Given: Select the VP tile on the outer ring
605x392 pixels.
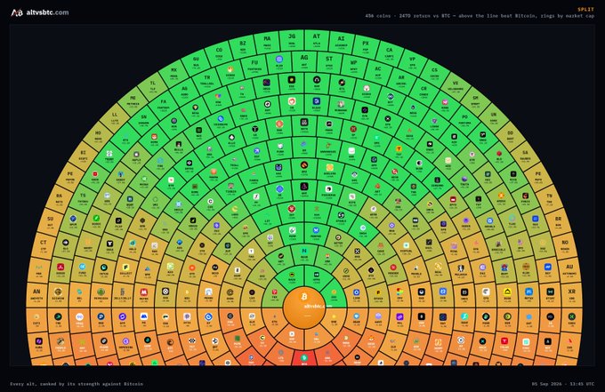Looking at the screenshot, I should point(413,61).
